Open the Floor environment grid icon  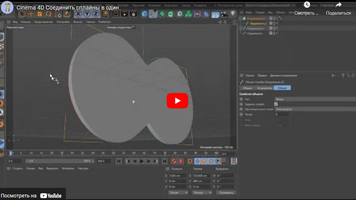(215, 14)
